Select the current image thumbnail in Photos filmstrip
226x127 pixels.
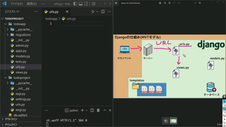click(173, 121)
